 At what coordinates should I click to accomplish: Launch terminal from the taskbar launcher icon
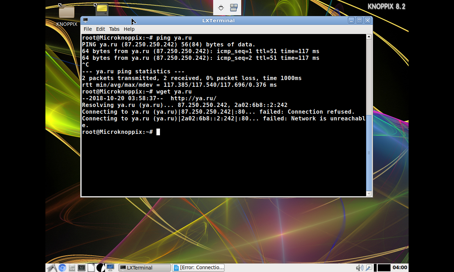point(82,268)
